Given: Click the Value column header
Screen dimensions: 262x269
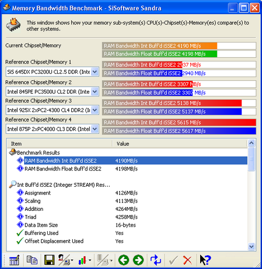Looking at the screenshot, I should (x=179, y=144).
